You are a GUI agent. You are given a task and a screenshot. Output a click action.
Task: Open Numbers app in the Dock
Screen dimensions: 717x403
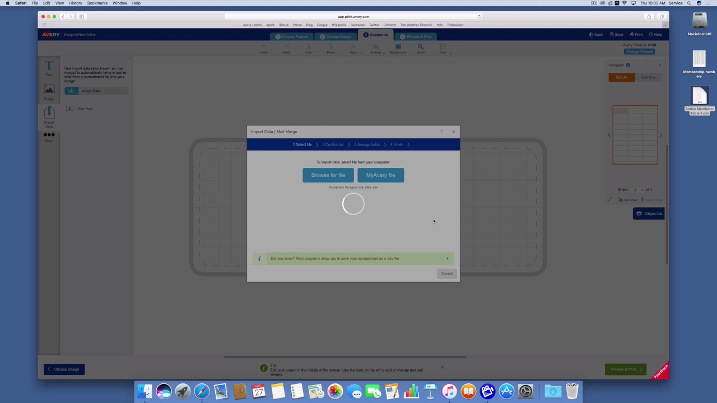click(x=411, y=391)
